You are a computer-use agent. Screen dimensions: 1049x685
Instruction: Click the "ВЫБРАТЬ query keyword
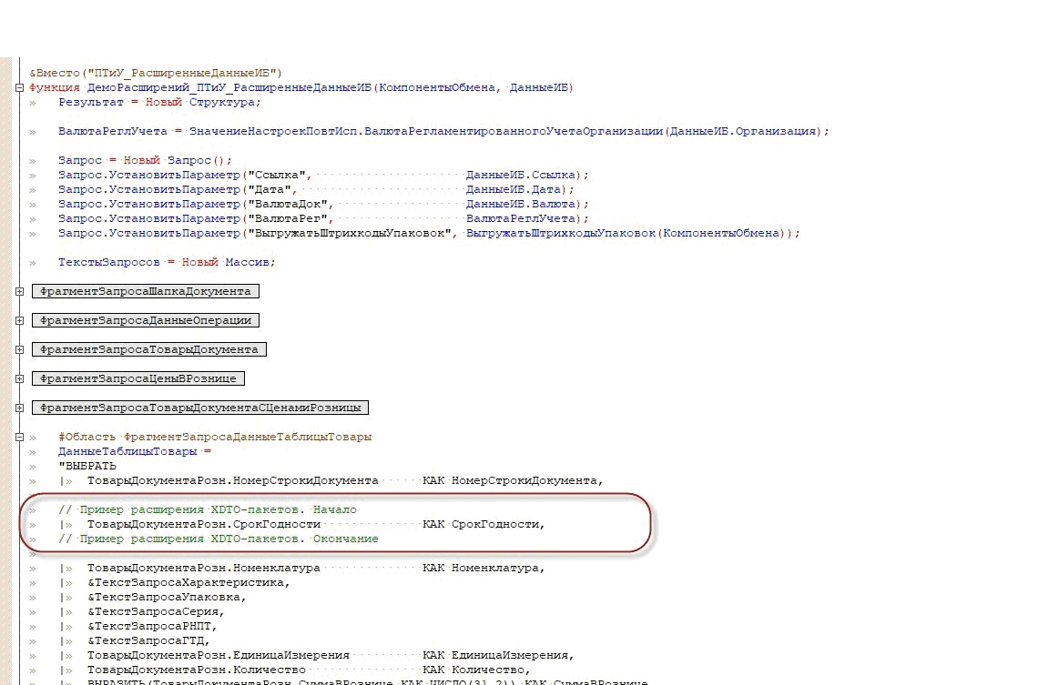click(87, 466)
